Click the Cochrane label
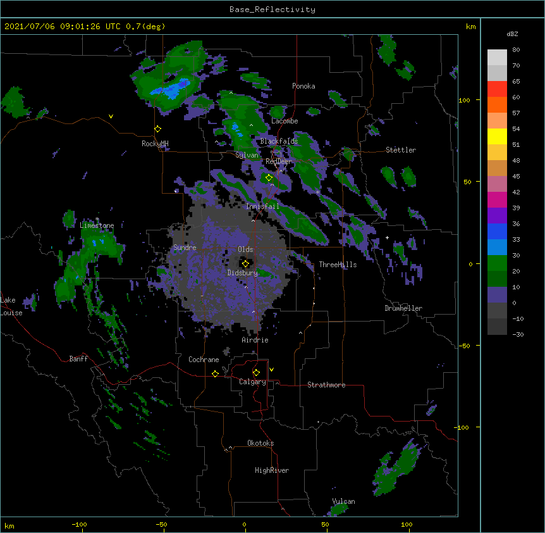 click(x=204, y=360)
